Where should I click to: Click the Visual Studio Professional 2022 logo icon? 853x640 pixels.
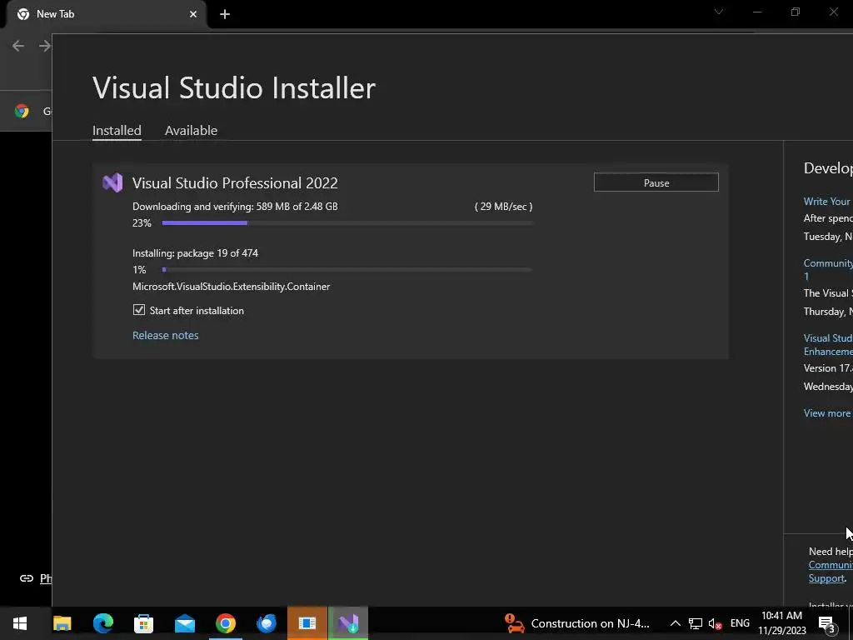coord(112,182)
